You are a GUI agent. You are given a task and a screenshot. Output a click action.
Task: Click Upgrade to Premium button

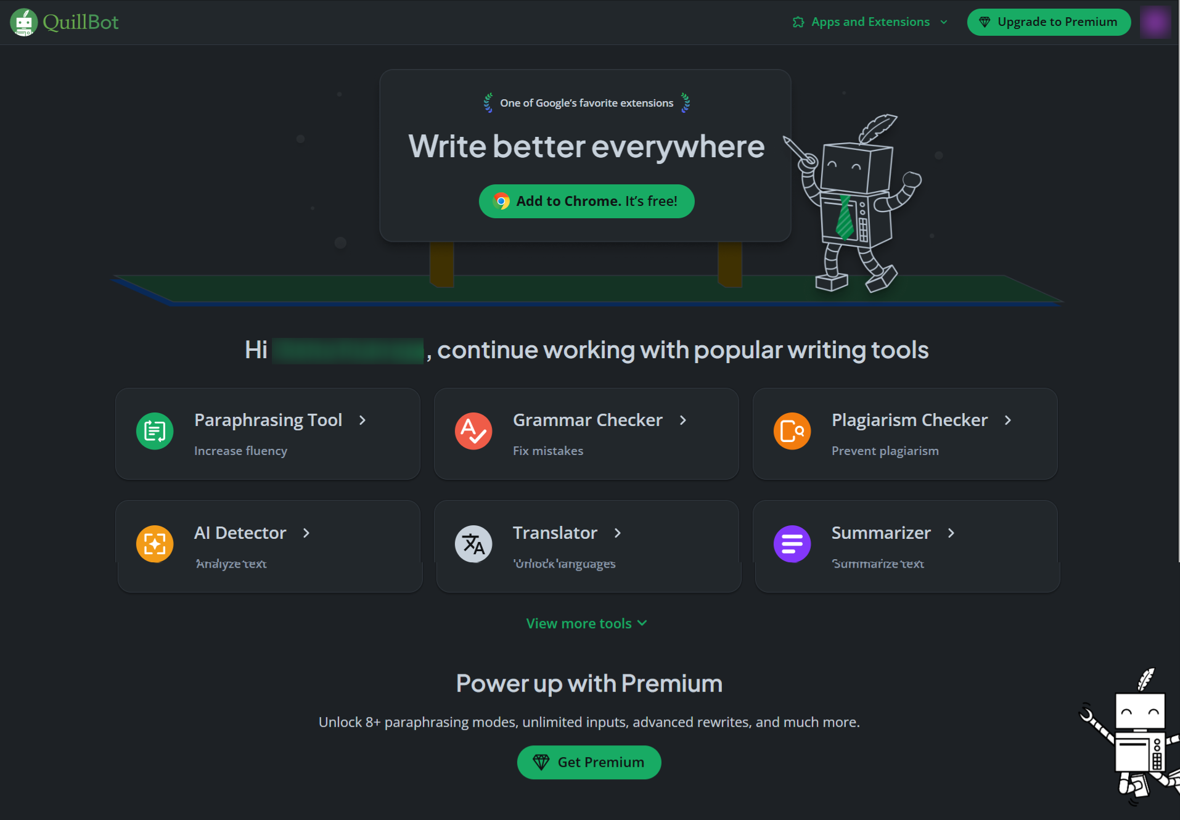(1049, 22)
